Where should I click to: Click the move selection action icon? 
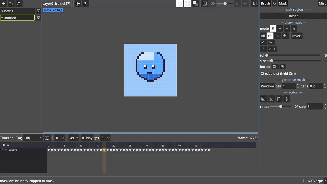coord(286,99)
